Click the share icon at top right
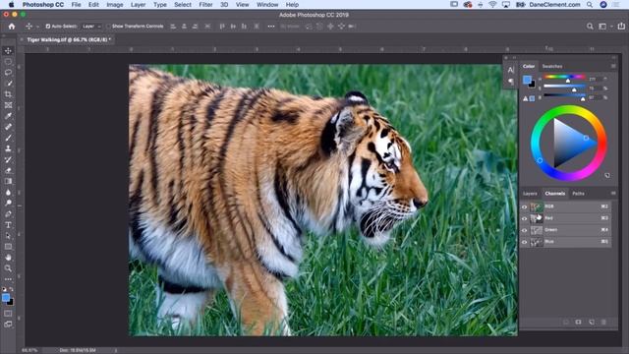629x354 pixels. pos(621,27)
